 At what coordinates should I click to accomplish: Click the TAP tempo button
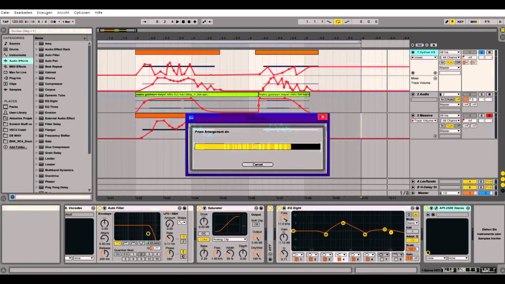pyautogui.click(x=6, y=22)
